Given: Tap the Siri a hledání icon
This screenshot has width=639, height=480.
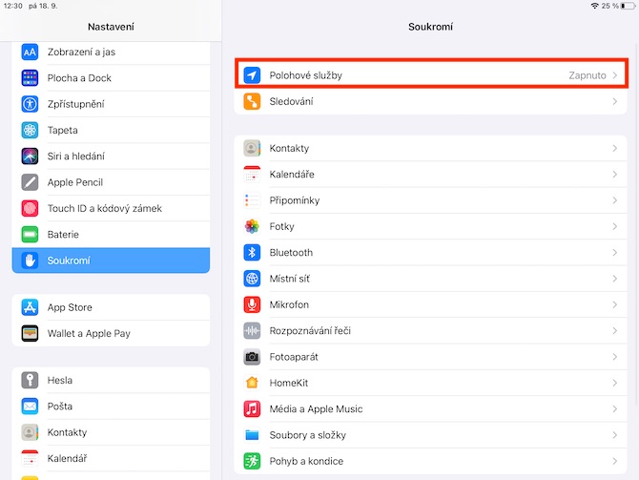Looking at the screenshot, I should click(30, 157).
